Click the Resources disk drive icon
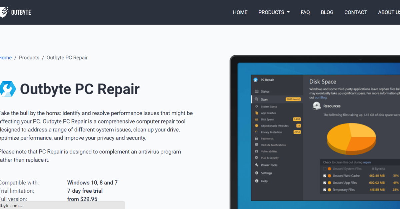The width and height of the screenshot is (400, 209). [316, 106]
